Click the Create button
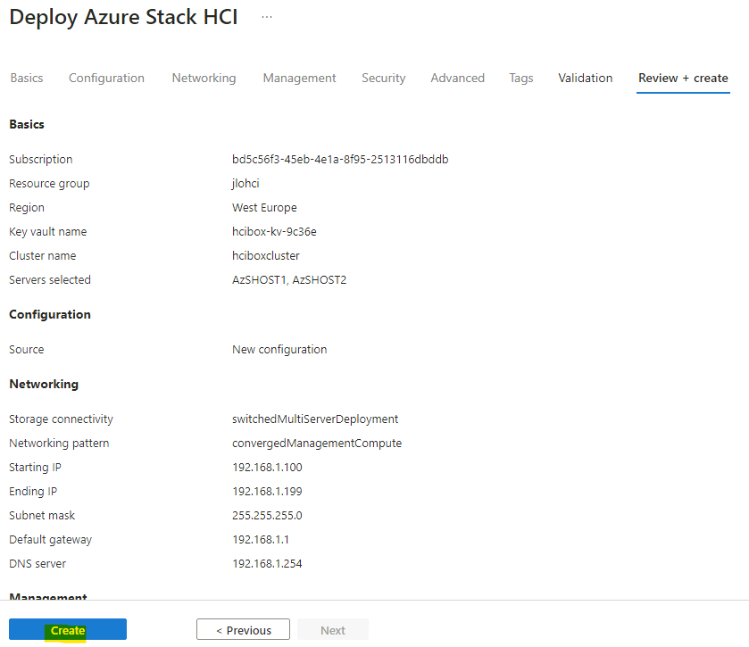The image size is (749, 647). click(68, 629)
